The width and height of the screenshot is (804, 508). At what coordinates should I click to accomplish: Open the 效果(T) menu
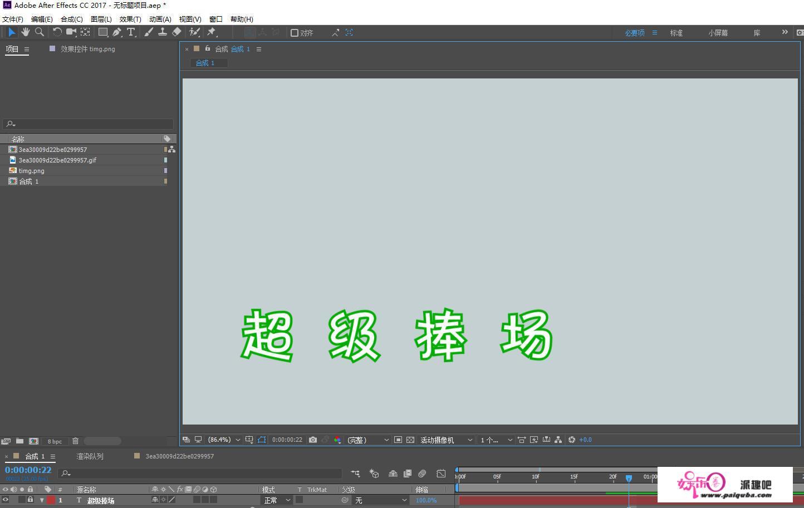(x=130, y=19)
